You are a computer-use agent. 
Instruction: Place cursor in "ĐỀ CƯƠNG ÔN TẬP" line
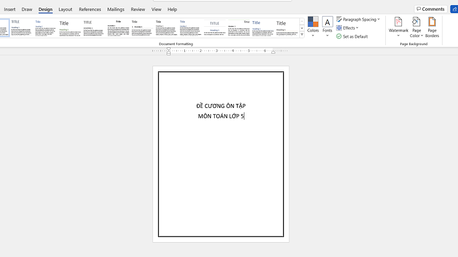pos(221,106)
